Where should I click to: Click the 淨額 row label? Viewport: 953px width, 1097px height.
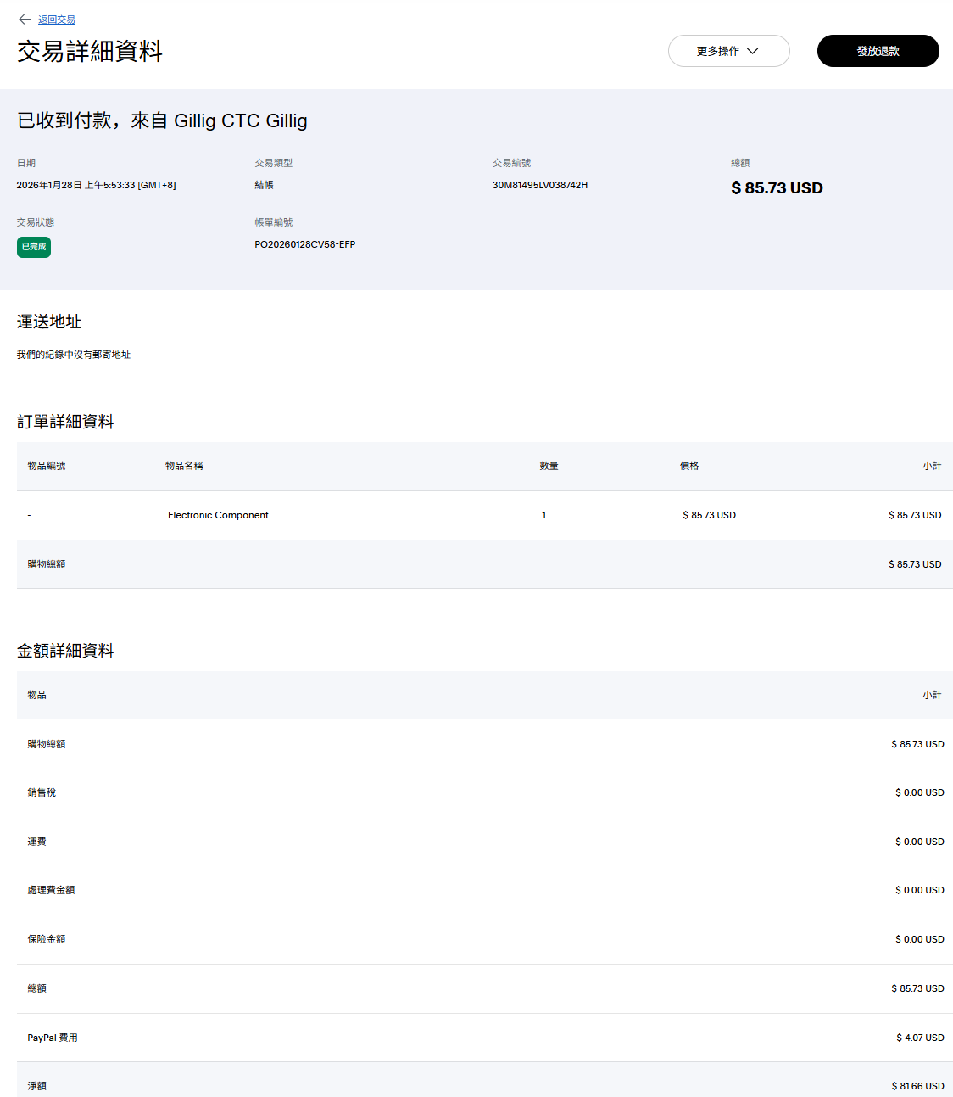point(37,1086)
